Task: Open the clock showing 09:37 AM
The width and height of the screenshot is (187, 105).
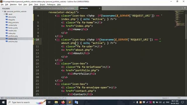Action: coord(175,102)
